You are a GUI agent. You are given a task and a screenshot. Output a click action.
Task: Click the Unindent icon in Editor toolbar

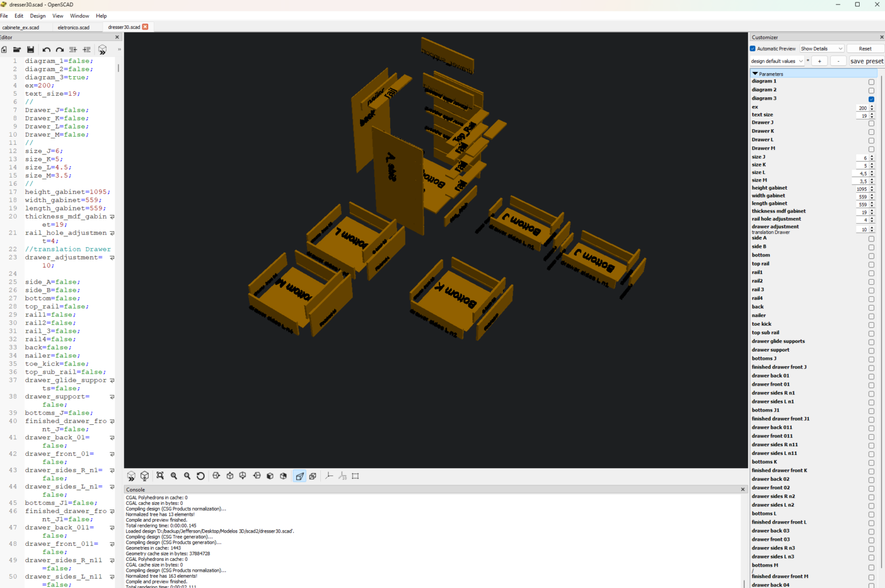(x=73, y=50)
